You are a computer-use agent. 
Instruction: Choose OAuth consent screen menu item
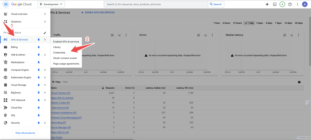point(65,58)
